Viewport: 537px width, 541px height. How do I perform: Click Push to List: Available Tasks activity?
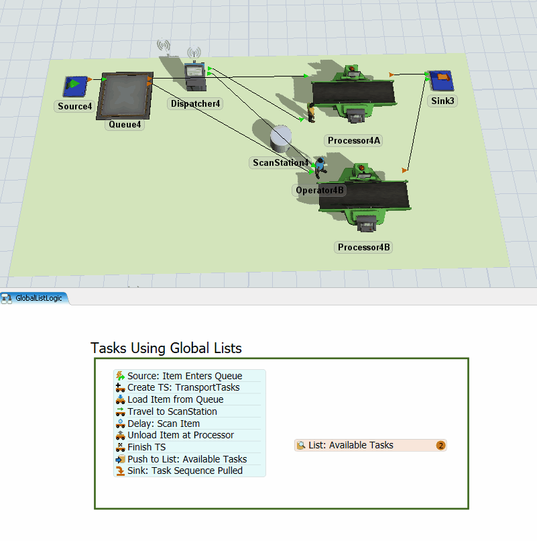coord(186,459)
